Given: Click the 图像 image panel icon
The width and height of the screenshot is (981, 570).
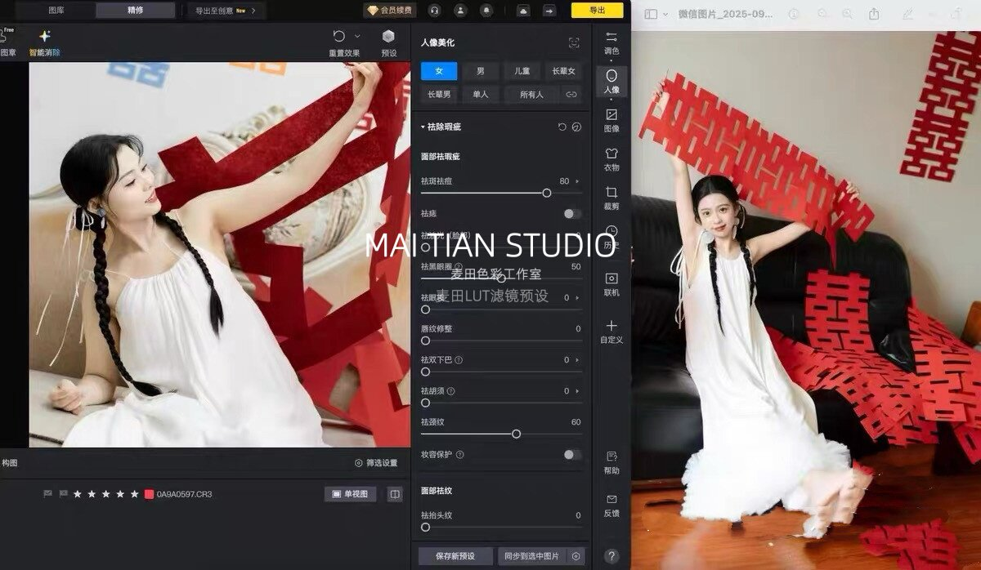Looking at the screenshot, I should (611, 119).
